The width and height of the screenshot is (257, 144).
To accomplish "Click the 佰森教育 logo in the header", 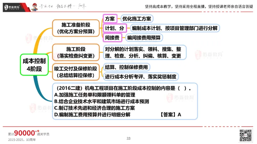I will [12, 7].
